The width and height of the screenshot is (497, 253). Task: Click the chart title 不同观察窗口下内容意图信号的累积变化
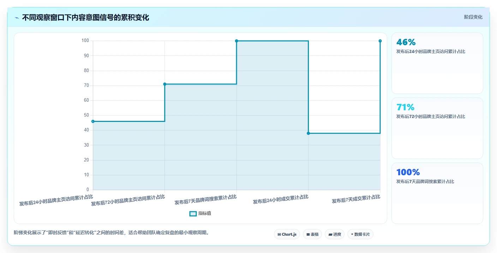[x=85, y=18]
